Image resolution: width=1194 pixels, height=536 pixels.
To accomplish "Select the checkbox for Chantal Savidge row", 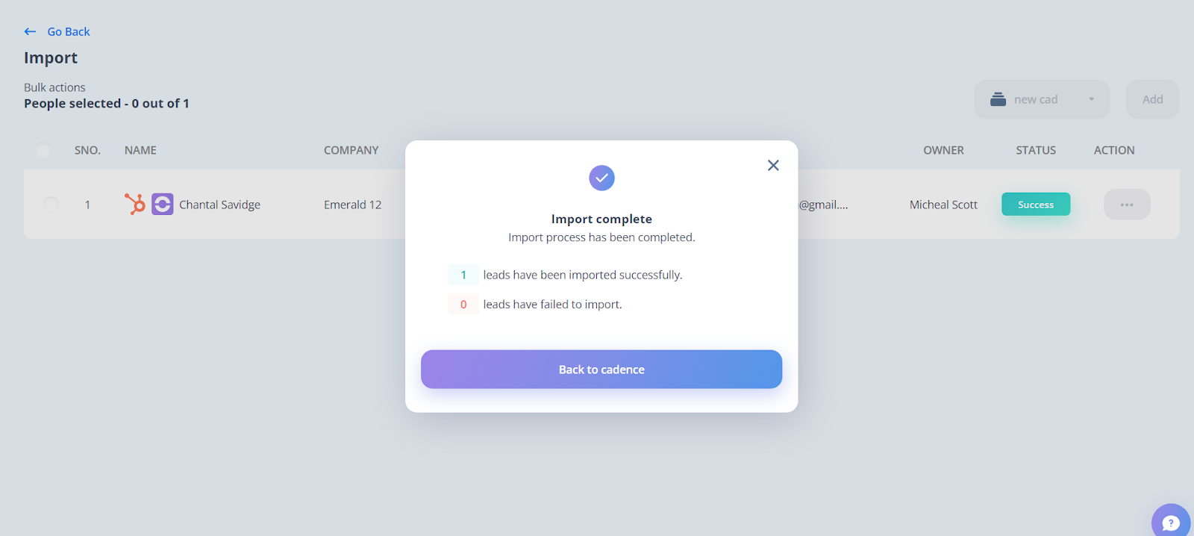I will click(x=51, y=204).
